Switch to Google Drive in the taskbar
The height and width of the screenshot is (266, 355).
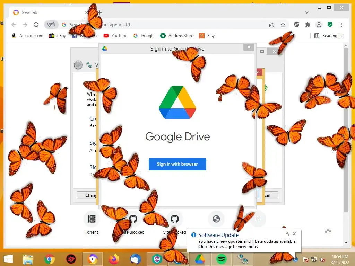(200, 259)
